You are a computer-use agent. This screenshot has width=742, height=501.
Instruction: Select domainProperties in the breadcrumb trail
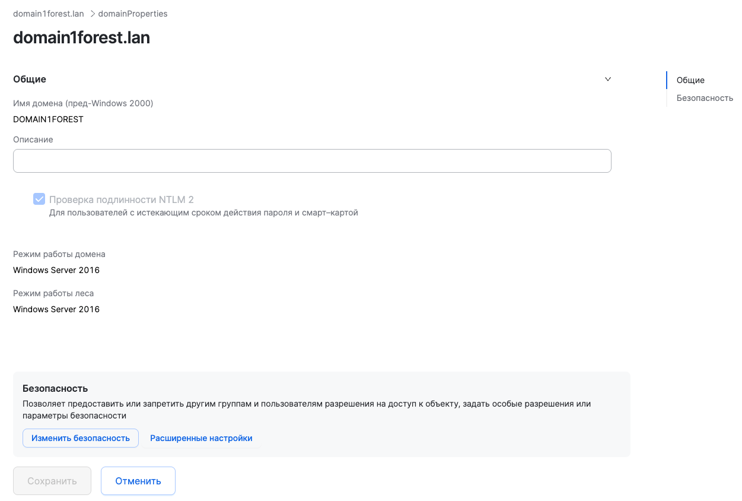coord(132,13)
